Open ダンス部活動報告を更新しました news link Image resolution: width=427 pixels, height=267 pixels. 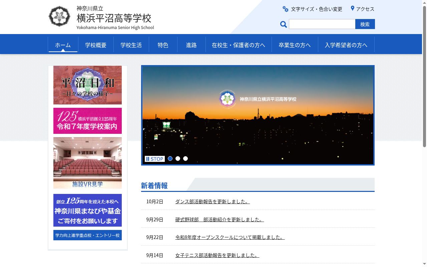coord(212,202)
